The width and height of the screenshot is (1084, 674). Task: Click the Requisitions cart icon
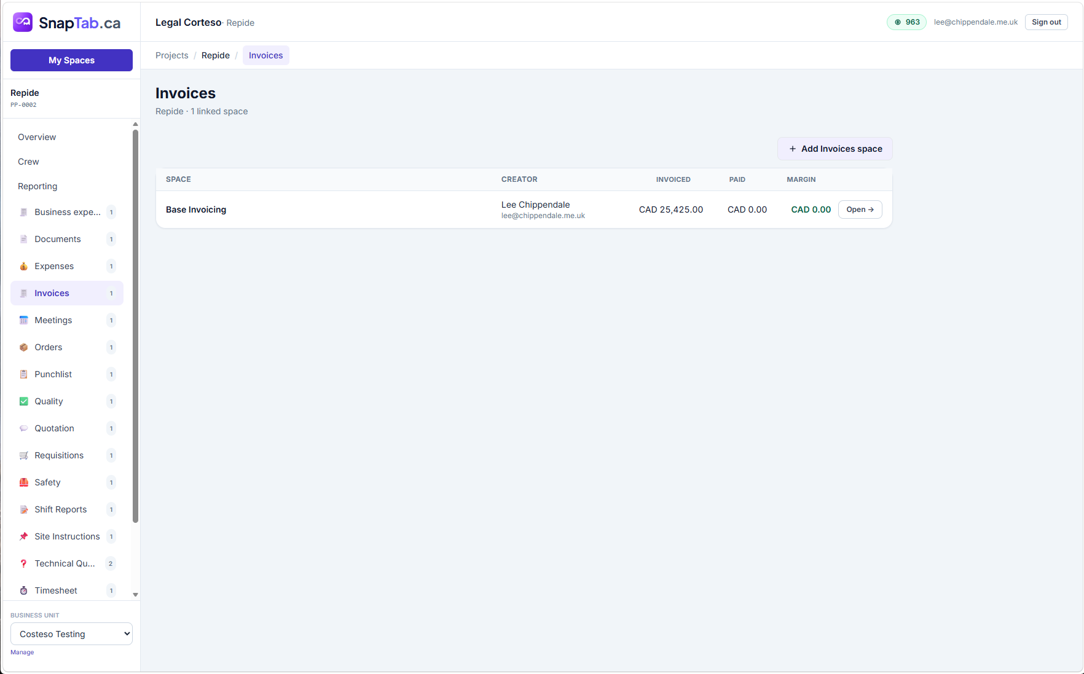23,455
